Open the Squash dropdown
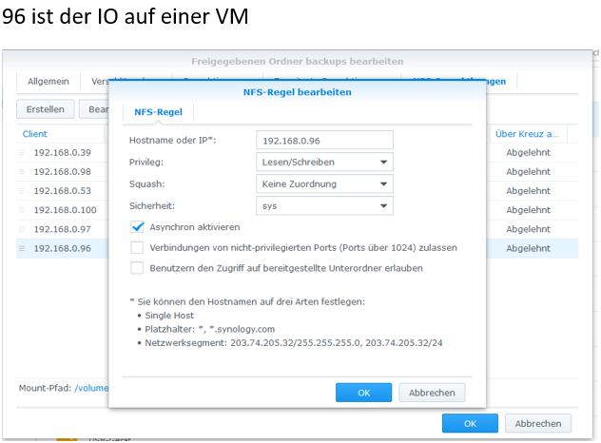 pos(324,183)
